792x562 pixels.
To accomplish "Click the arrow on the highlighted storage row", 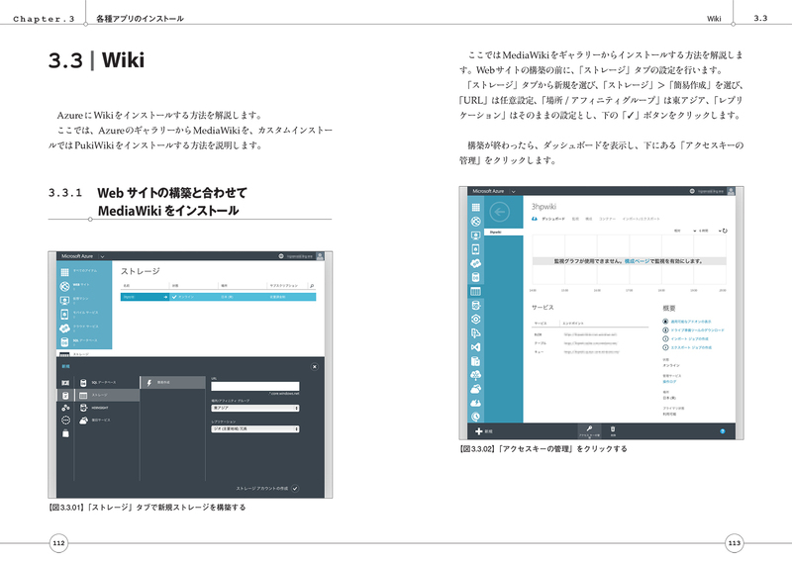I will click(165, 297).
